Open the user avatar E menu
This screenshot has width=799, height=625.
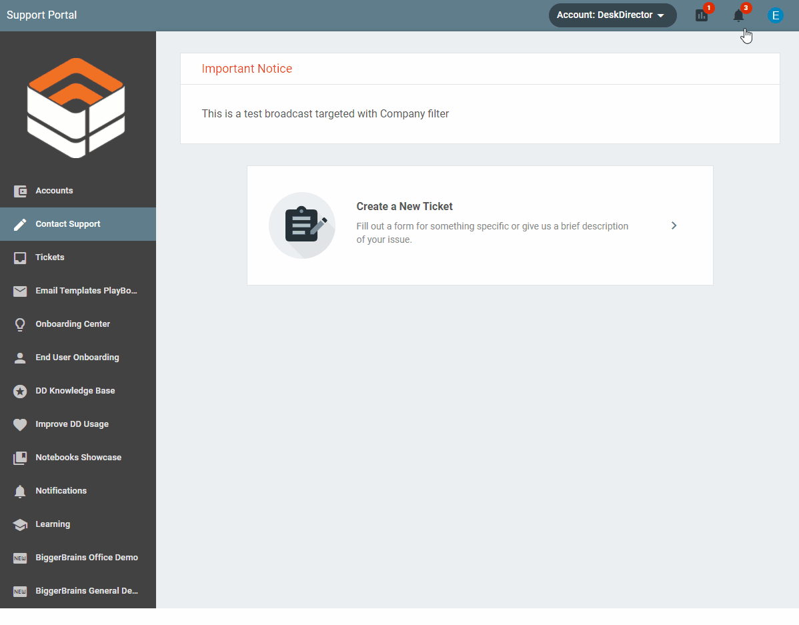[775, 16]
